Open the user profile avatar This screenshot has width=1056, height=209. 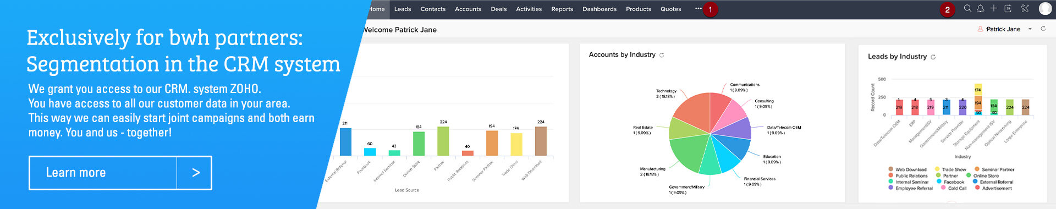(x=1045, y=8)
